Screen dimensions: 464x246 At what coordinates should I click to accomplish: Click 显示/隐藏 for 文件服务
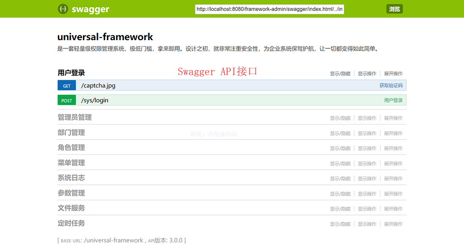[340, 209]
